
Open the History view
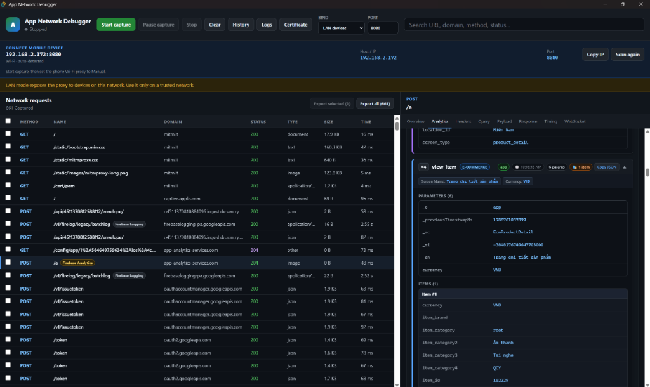coord(241,25)
